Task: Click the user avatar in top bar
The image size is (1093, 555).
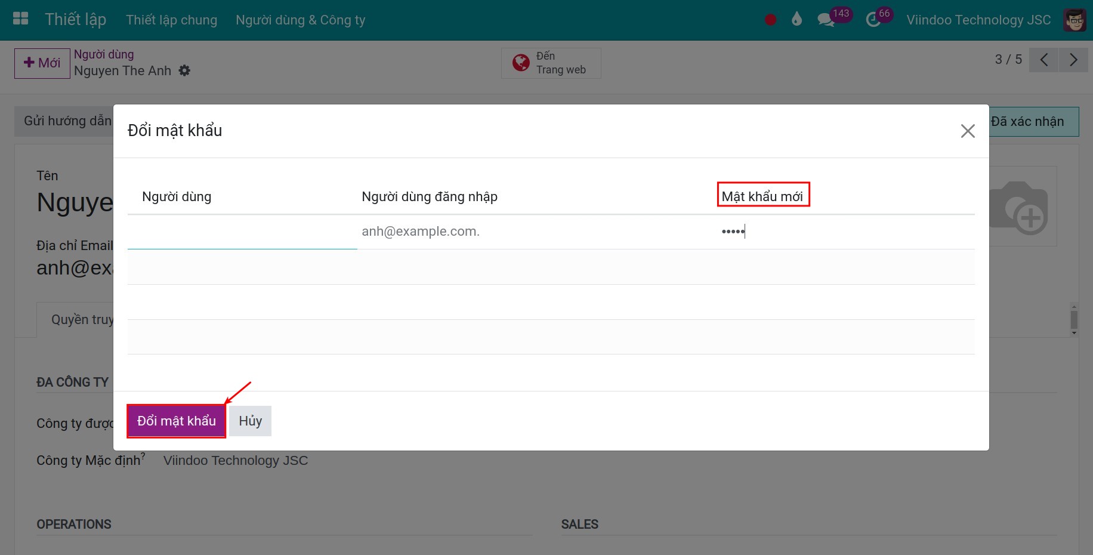Action: tap(1075, 20)
